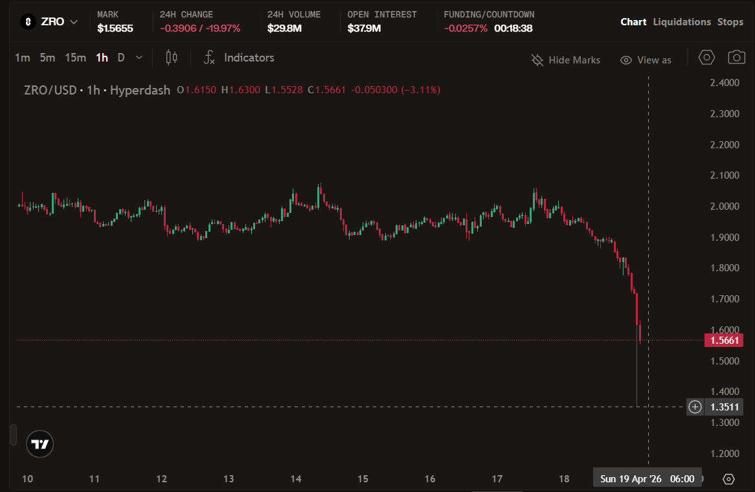The image size is (755, 492).
Task: Click the open value O1.6150
Action: coord(196,90)
